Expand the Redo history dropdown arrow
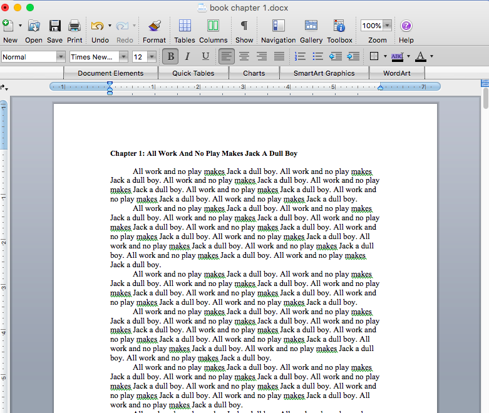 point(134,26)
